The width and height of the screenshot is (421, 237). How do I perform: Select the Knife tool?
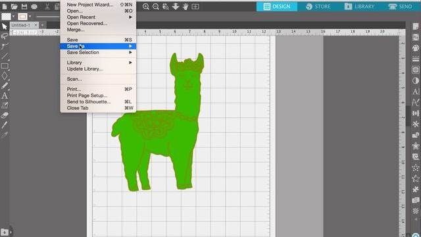click(5, 125)
